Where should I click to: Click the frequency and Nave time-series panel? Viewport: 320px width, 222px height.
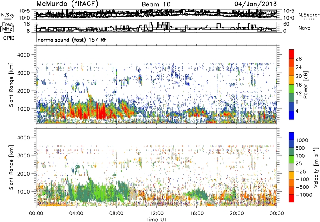(156, 27)
